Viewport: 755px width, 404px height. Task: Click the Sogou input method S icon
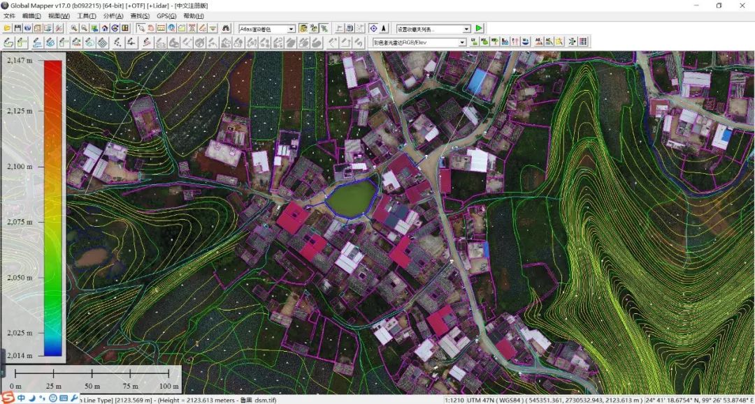[8, 398]
